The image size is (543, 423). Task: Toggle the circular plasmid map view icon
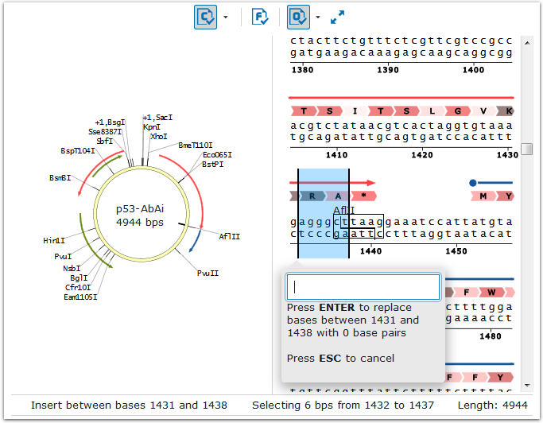[x=205, y=17]
